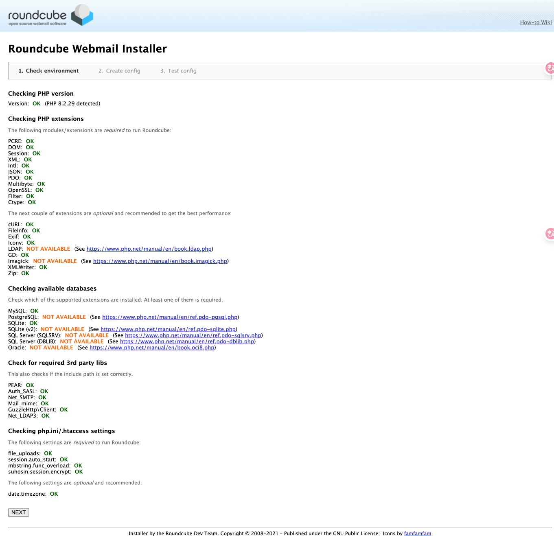Viewport: 554px width, 536px height.
Task: Open the pdo-dblib manual link
Action: pos(187,341)
